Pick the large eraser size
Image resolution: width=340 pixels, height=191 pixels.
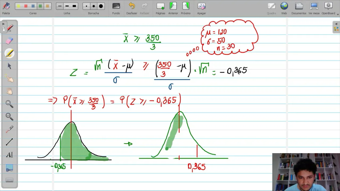(x=101, y=6)
